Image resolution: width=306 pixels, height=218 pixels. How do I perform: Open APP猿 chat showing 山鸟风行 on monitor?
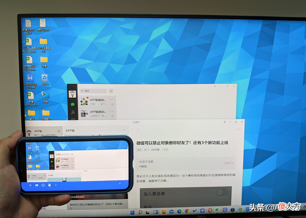(x=97, y=113)
